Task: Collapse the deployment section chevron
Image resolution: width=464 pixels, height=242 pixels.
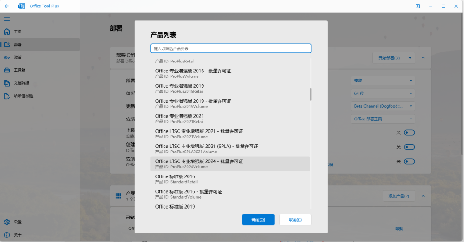Action: (423, 58)
